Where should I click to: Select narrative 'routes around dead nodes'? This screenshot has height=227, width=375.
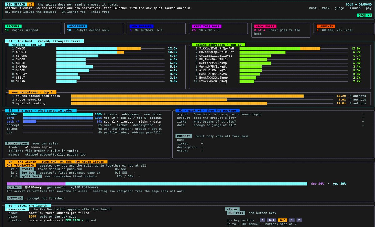click(38, 96)
